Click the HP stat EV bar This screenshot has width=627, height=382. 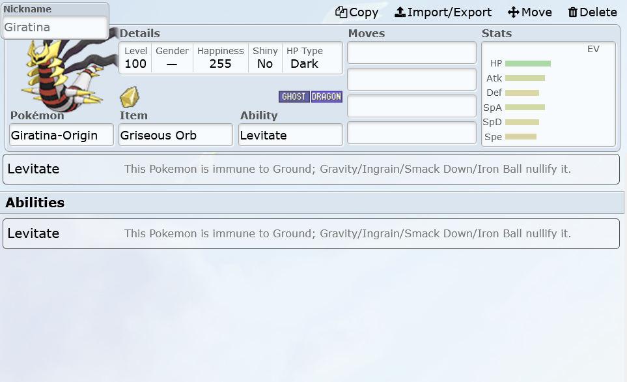pyautogui.click(x=528, y=64)
